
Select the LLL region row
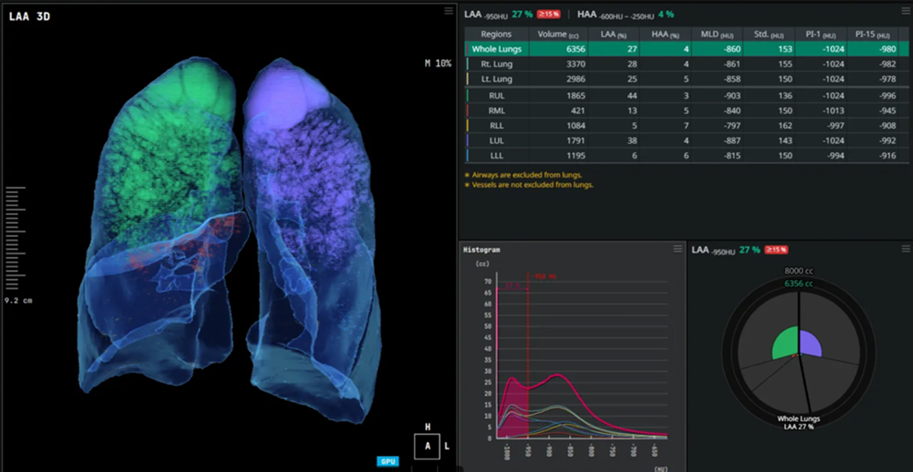(x=686, y=155)
